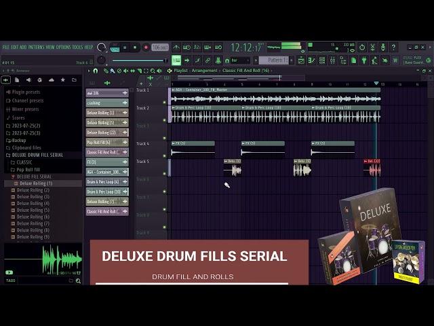Select the crashing clip in picker

(x=107, y=103)
